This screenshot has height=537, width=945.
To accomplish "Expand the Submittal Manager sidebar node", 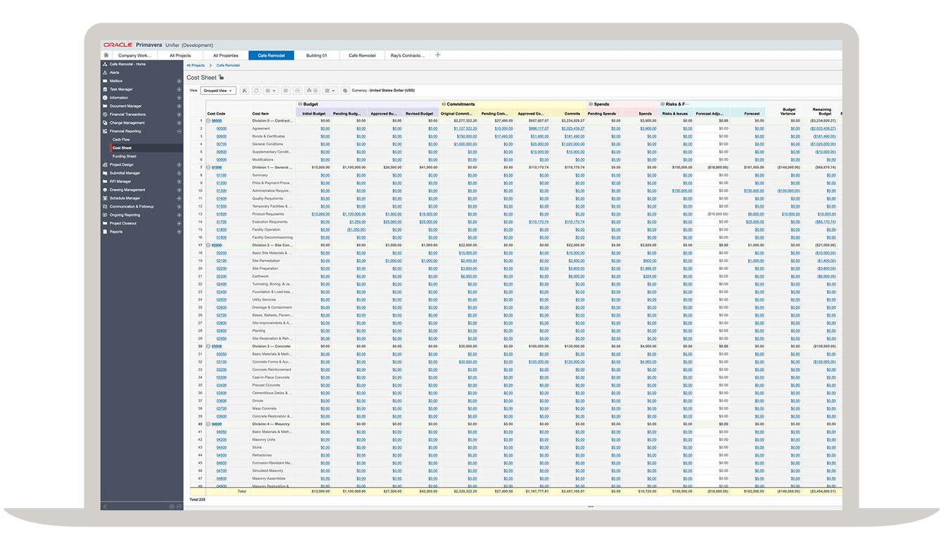I will (179, 173).
